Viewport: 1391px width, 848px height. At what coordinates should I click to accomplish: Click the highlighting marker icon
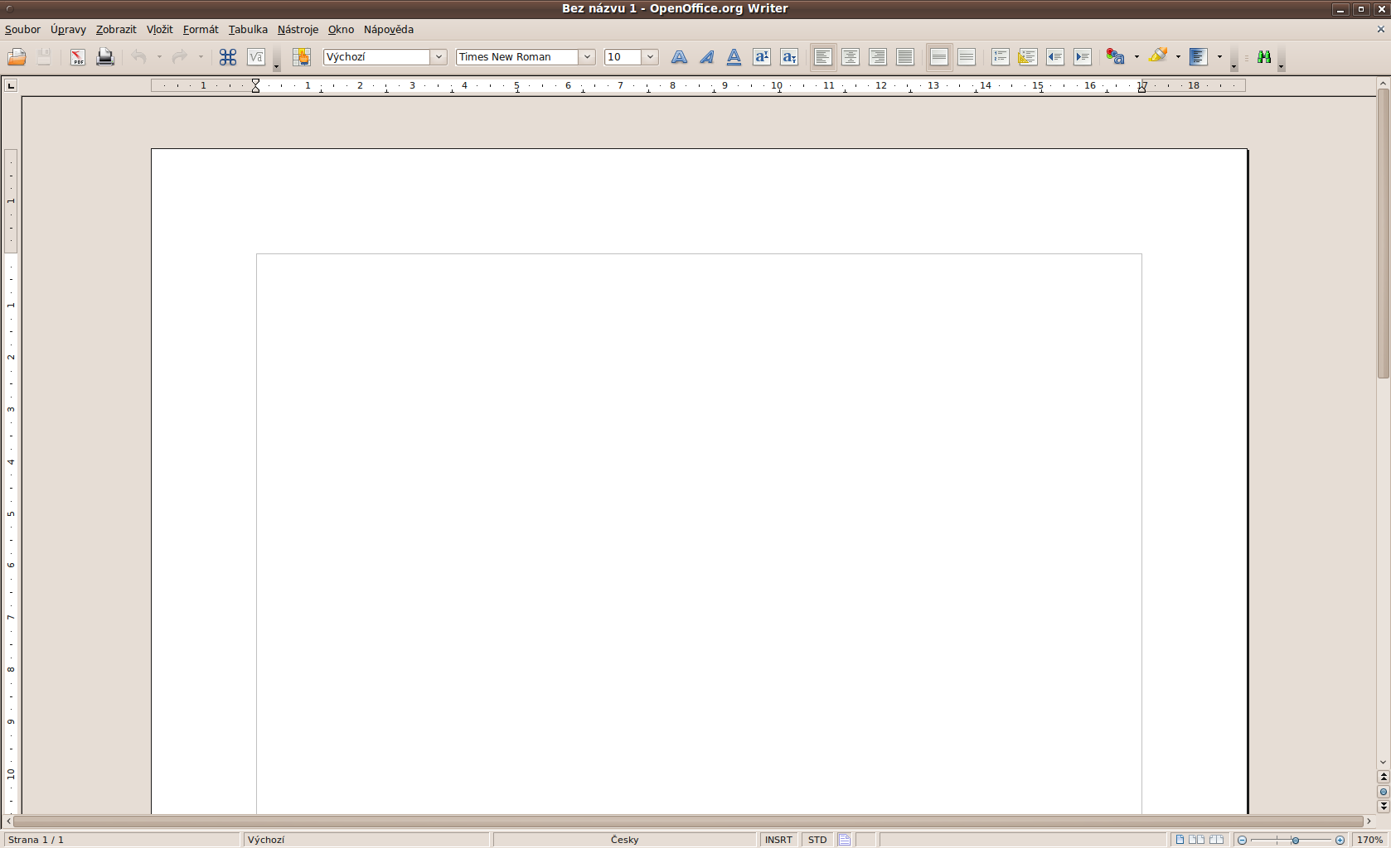(x=1158, y=57)
